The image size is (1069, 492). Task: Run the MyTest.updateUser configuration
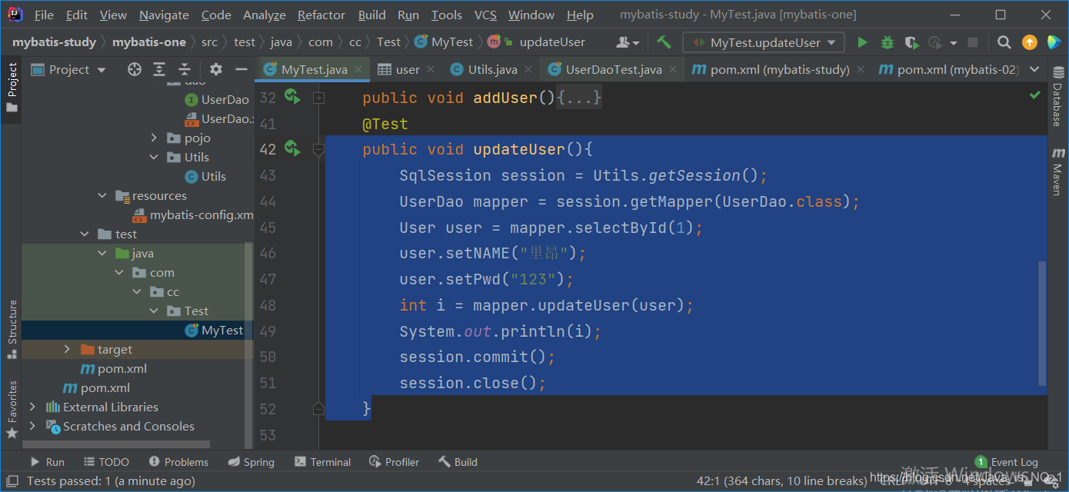(x=862, y=42)
